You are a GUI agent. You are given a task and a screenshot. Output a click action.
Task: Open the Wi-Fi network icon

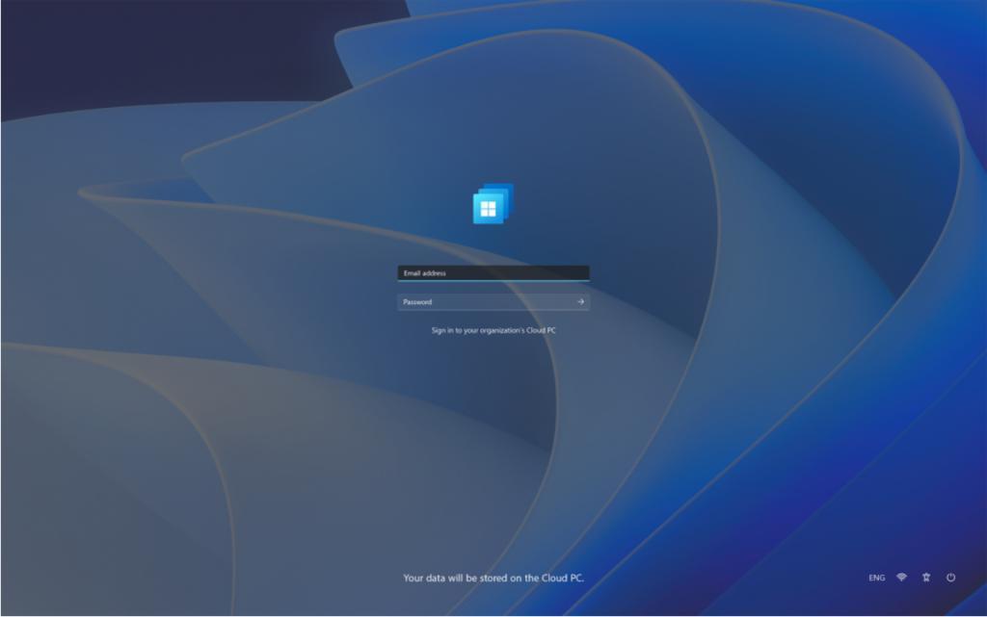(x=901, y=578)
